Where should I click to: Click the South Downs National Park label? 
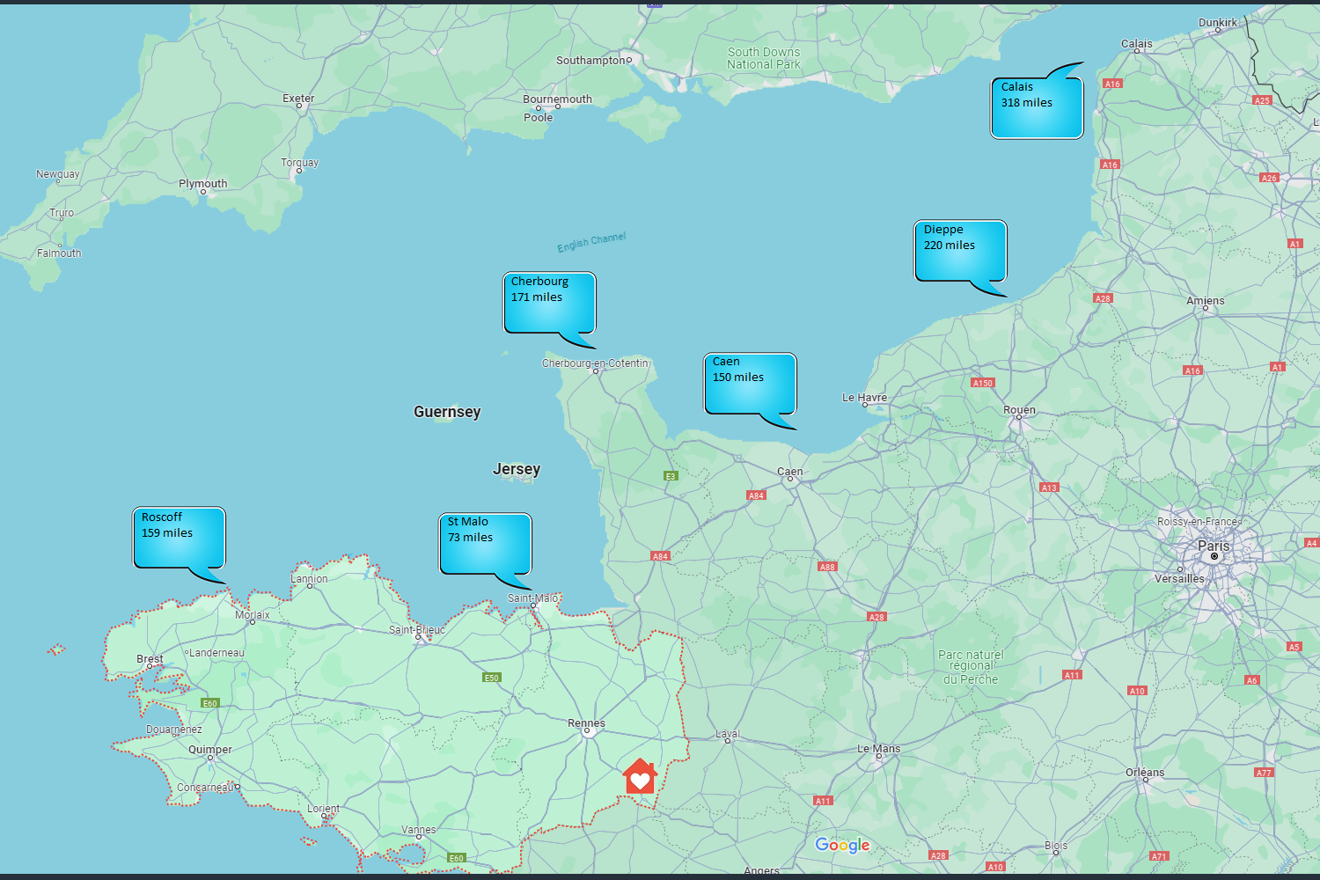click(764, 58)
